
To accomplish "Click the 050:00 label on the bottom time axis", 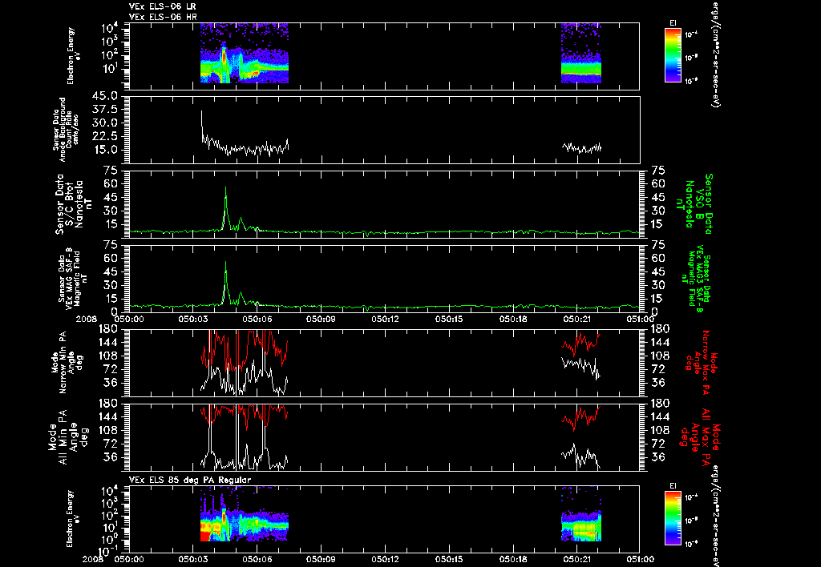I will pyautogui.click(x=129, y=559).
